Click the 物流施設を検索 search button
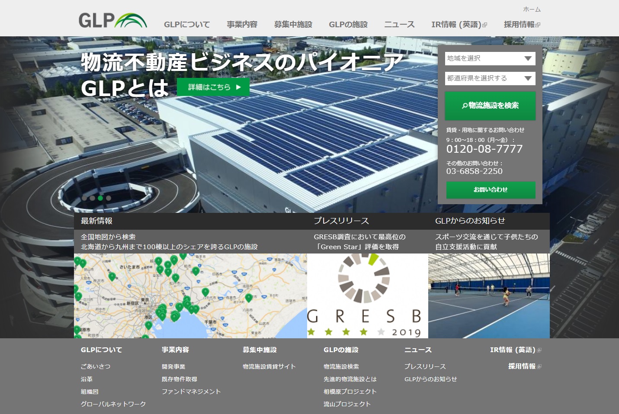Image resolution: width=619 pixels, height=414 pixels. (x=490, y=106)
